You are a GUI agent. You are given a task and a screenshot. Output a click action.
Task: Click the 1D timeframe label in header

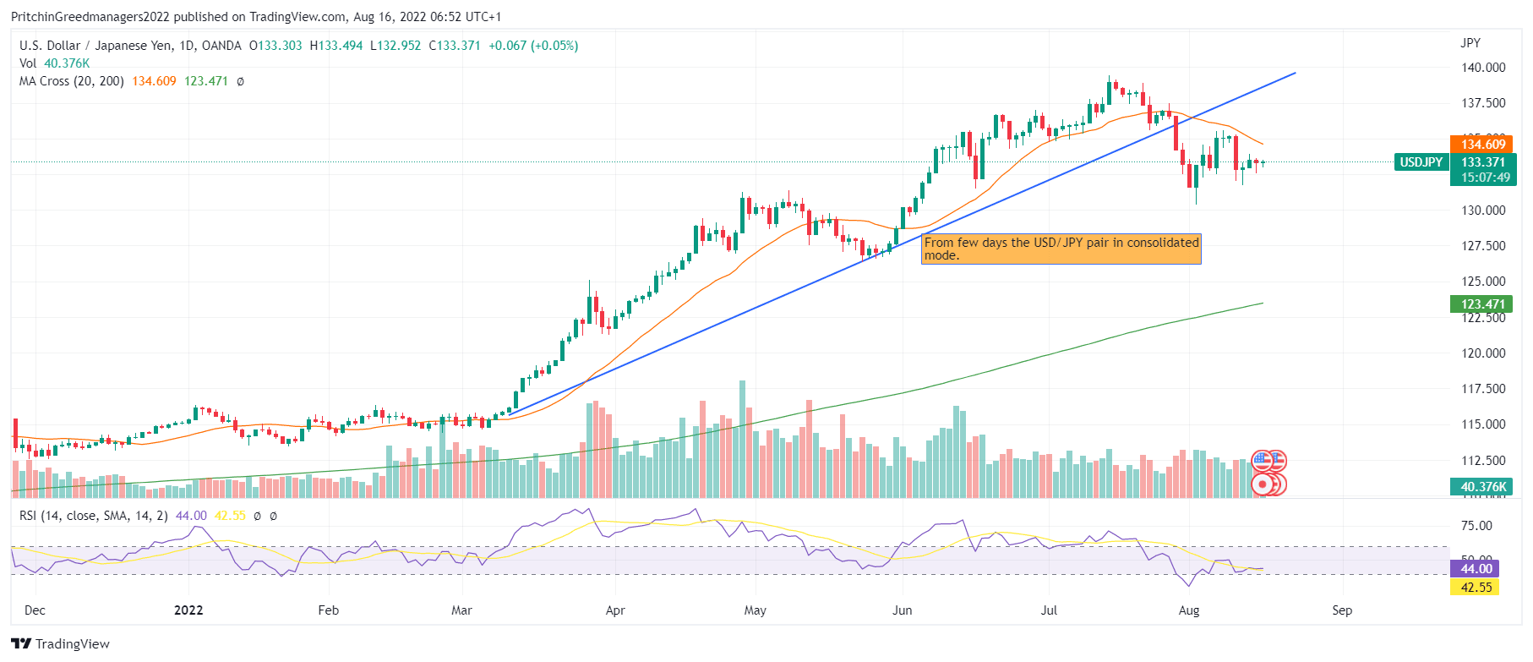click(x=187, y=46)
